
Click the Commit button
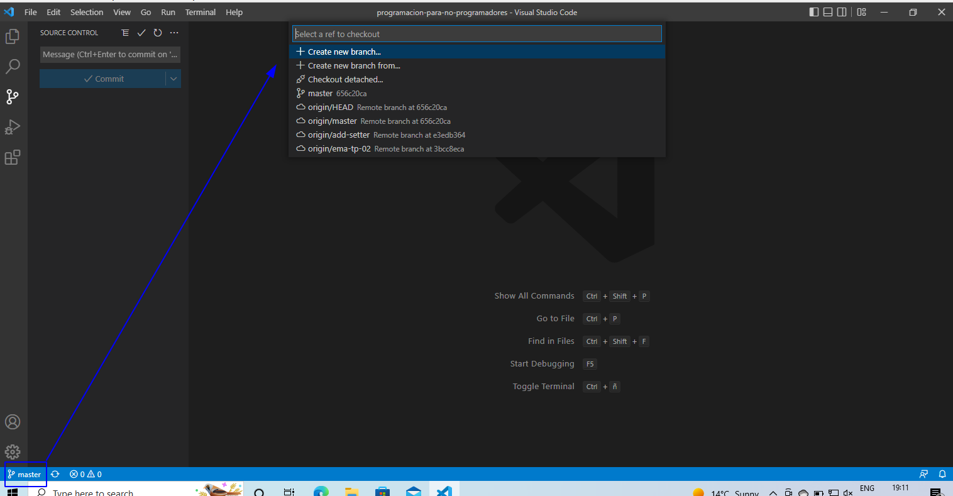102,79
